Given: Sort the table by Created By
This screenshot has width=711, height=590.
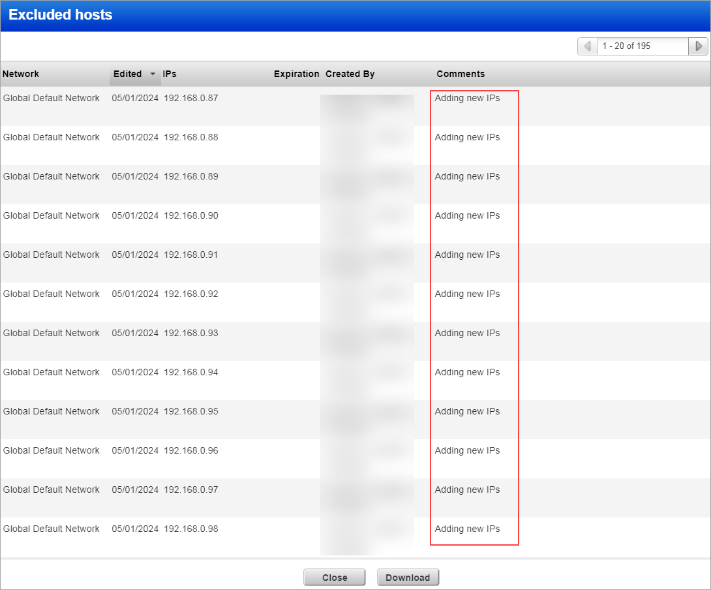Looking at the screenshot, I should (x=350, y=74).
